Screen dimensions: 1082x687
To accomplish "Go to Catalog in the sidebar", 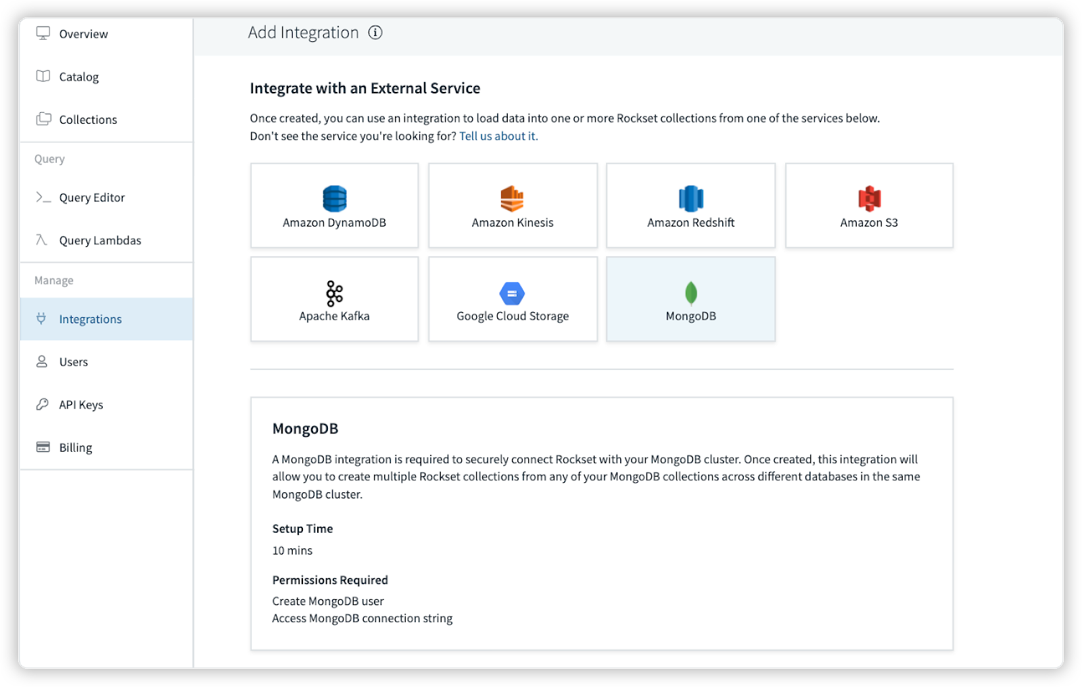I will (x=78, y=76).
